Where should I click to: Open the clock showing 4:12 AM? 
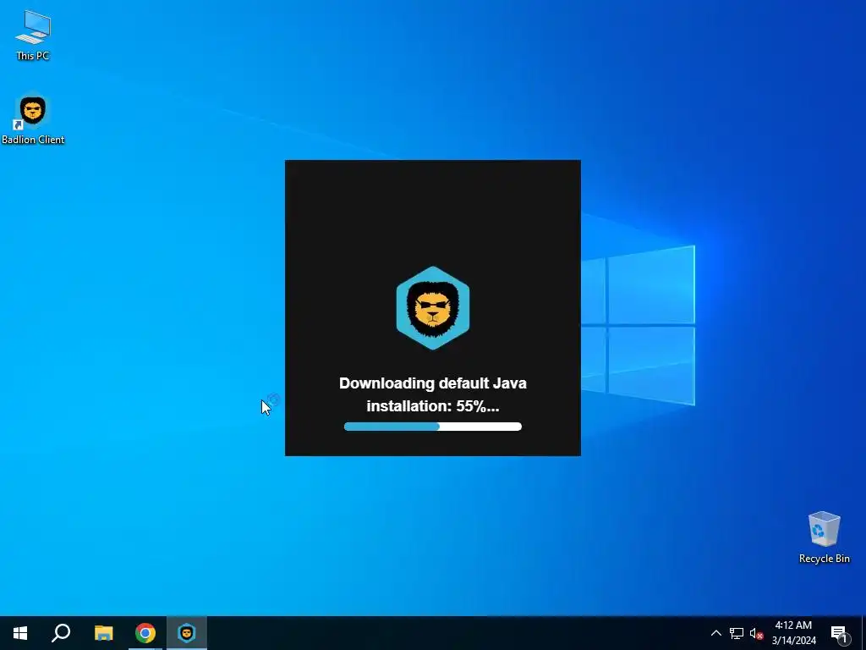pyautogui.click(x=793, y=633)
